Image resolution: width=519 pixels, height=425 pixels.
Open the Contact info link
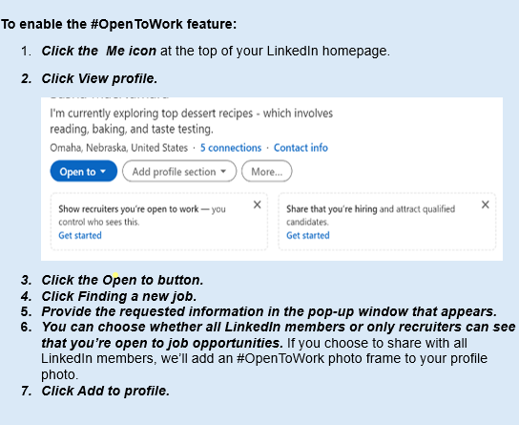pos(301,148)
